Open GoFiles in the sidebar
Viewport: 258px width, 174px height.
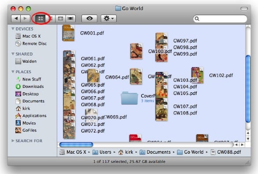[x=26, y=130]
